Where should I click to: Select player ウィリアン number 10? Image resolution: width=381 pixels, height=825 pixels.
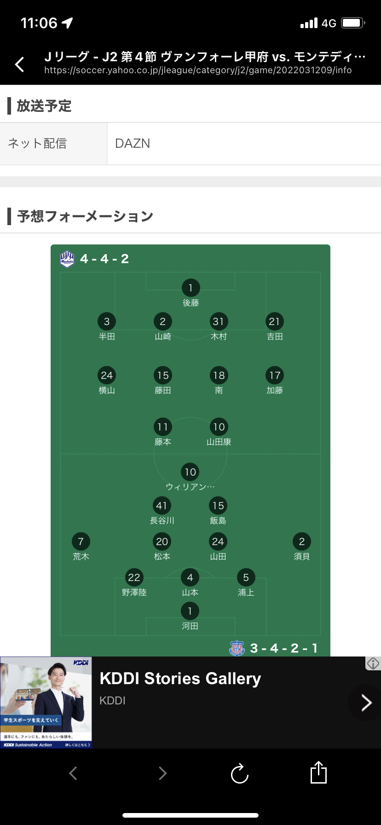[190, 472]
